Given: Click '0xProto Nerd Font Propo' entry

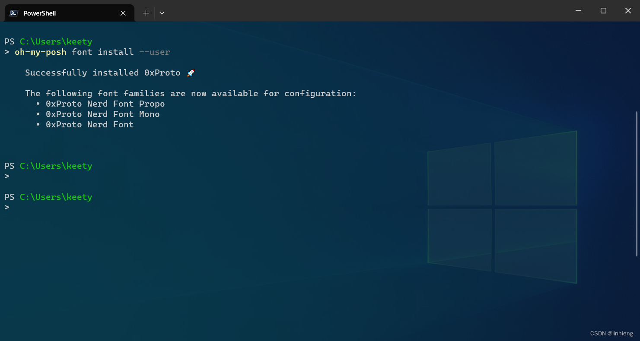Looking at the screenshot, I should pos(105,104).
